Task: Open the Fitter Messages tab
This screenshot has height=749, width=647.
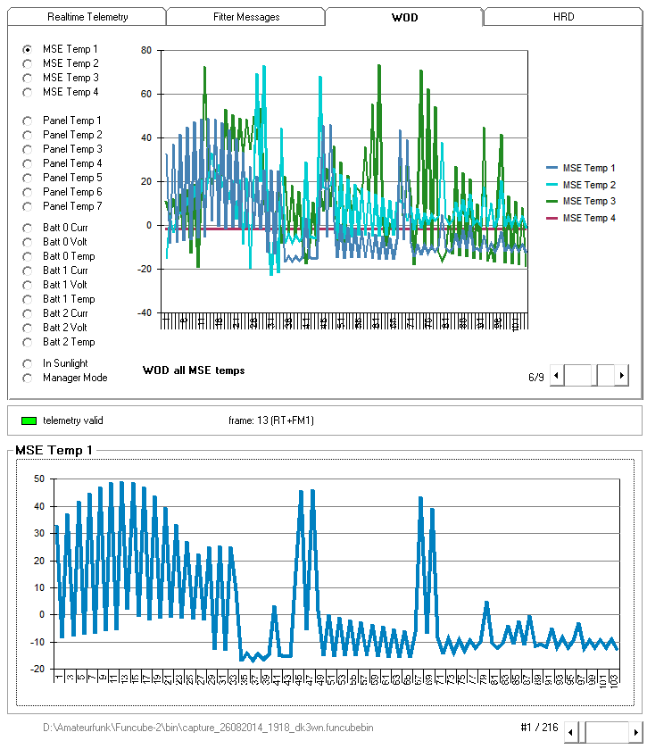Action: coord(246,17)
